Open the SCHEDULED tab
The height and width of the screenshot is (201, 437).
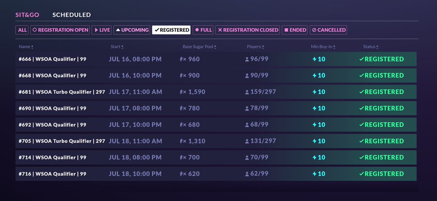[71, 15]
